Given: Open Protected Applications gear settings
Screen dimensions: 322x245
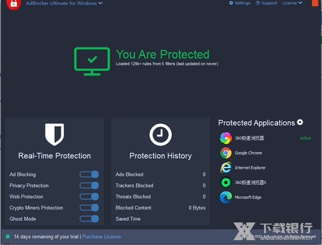Looking at the screenshot, I should pos(300,123).
